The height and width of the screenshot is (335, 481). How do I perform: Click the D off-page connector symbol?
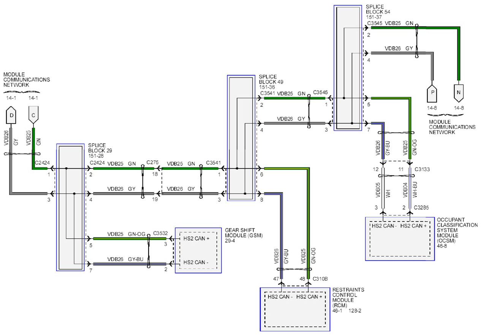pos(11,116)
